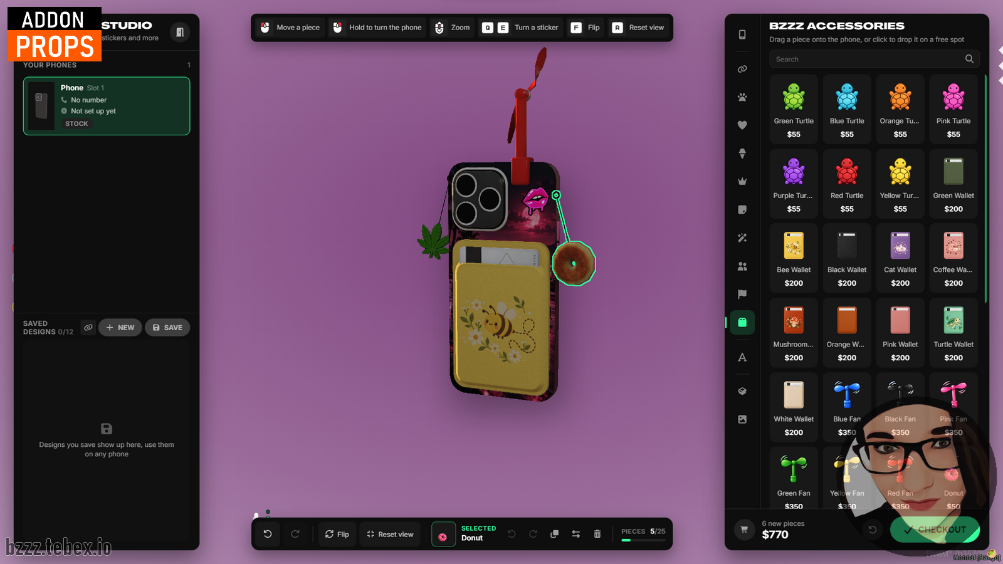The image size is (1003, 564).
Task: Add the Turtle Wallet accessory
Action: (953, 333)
